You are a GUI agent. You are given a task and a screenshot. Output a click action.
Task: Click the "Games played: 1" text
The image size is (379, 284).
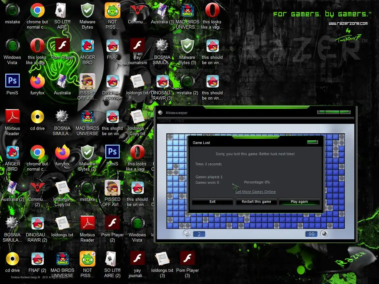[209, 177]
